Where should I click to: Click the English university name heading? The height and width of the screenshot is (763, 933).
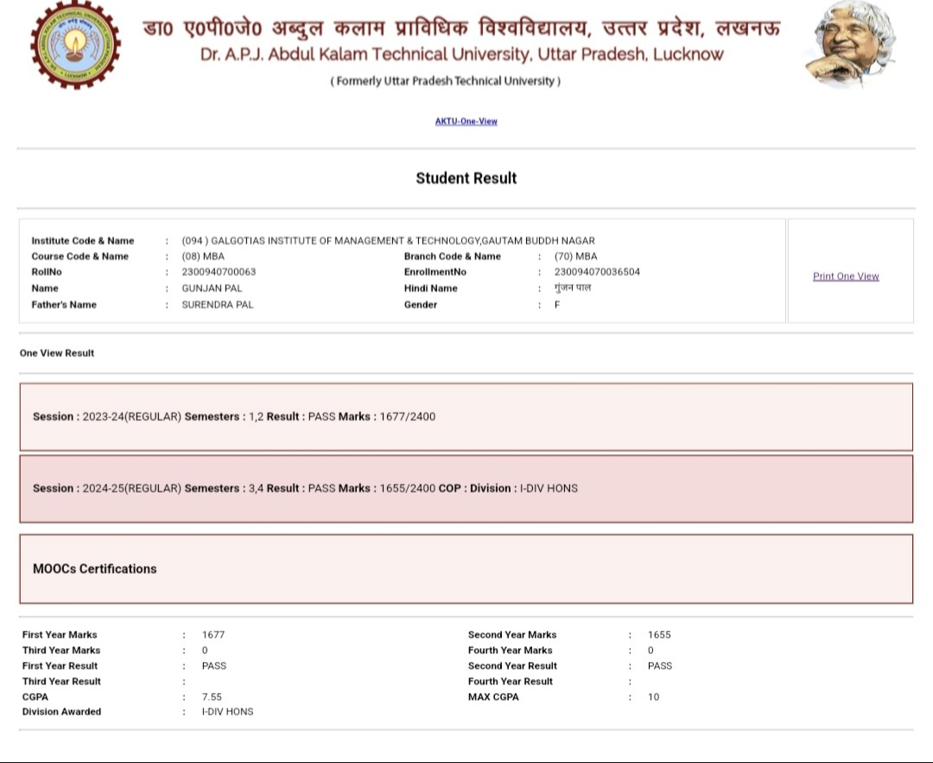point(461,54)
